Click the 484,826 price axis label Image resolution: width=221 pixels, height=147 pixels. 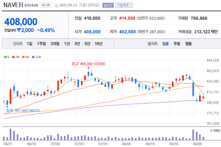point(213,61)
